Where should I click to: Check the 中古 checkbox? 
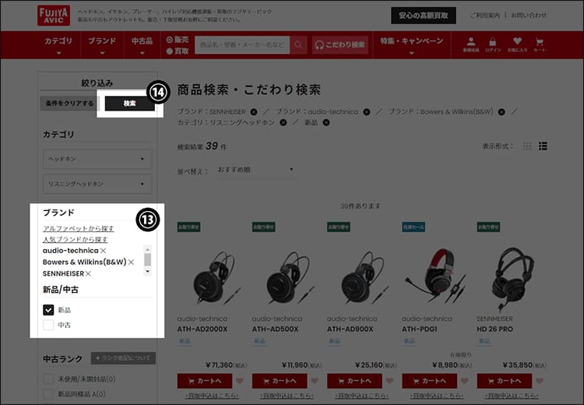48,325
